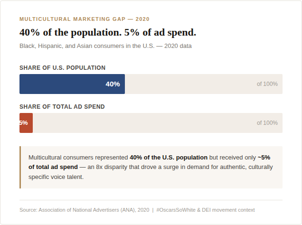Click the bold '40% of the U.S. population' text
The height and width of the screenshot is (225, 302).
point(169,158)
